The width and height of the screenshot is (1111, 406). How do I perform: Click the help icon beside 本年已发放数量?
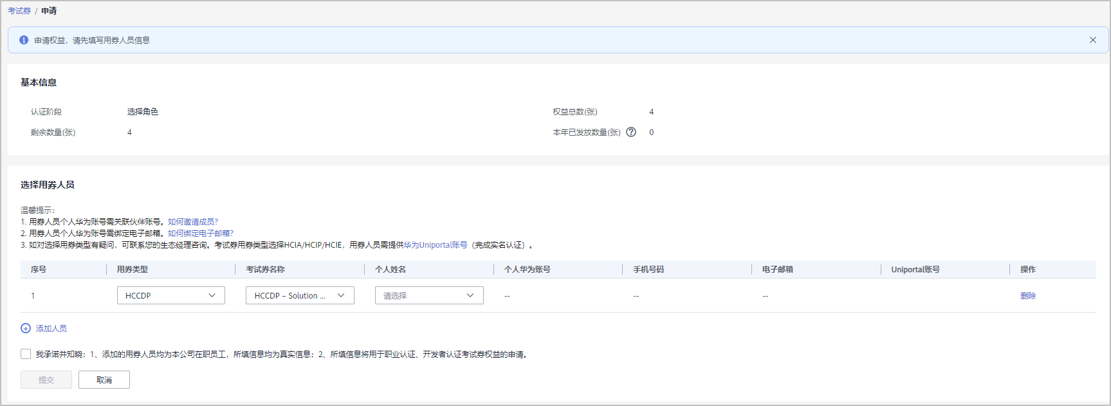point(631,132)
